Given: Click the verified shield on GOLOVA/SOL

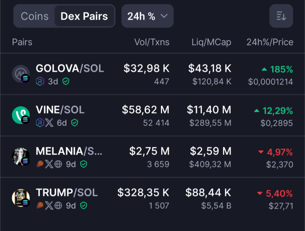Looking at the screenshot, I should 66,82.
